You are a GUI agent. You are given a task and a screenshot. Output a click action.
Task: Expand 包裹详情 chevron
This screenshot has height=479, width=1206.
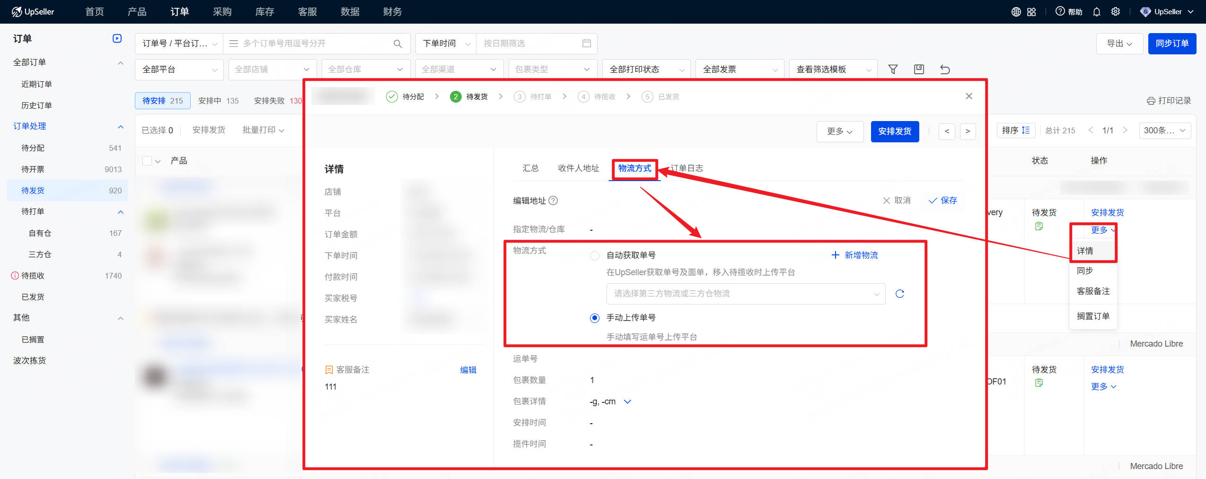(x=627, y=401)
